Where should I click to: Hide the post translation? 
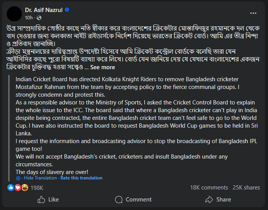click(40, 178)
